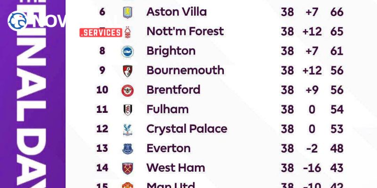377x188 pixels.
Task: Open the Nott'm Forest team name
Action: [x=185, y=31]
